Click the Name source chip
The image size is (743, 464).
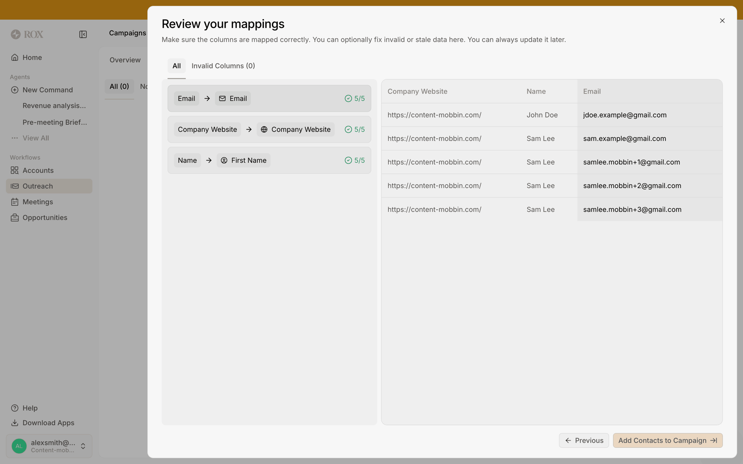tap(187, 160)
